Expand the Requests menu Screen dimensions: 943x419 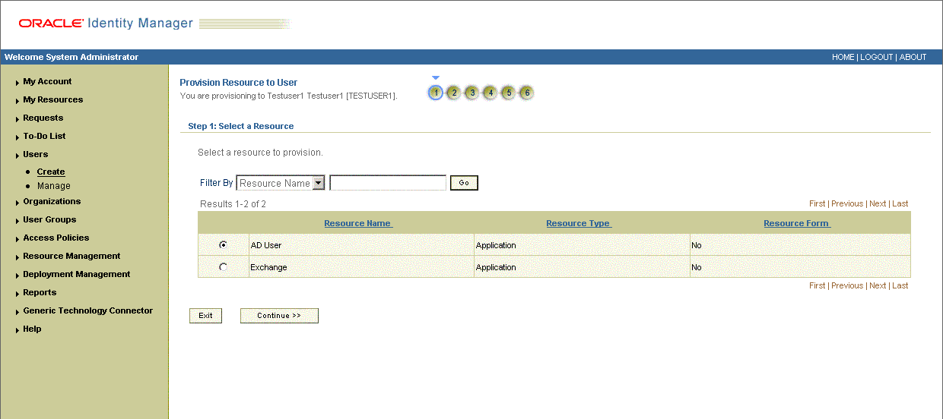(x=43, y=118)
